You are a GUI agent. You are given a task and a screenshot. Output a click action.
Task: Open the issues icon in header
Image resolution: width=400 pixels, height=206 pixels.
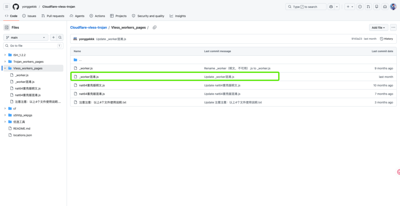(x=360, y=7)
